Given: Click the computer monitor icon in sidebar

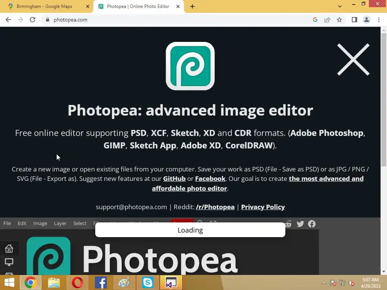Looking at the screenshot, I should [9, 262].
